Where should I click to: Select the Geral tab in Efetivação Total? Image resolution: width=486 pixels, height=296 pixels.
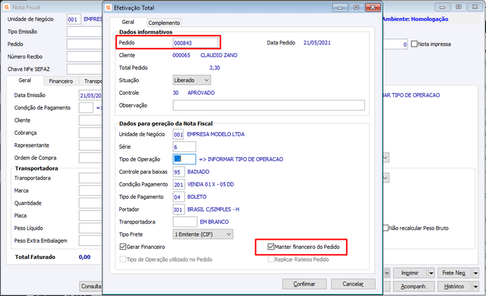coord(128,22)
